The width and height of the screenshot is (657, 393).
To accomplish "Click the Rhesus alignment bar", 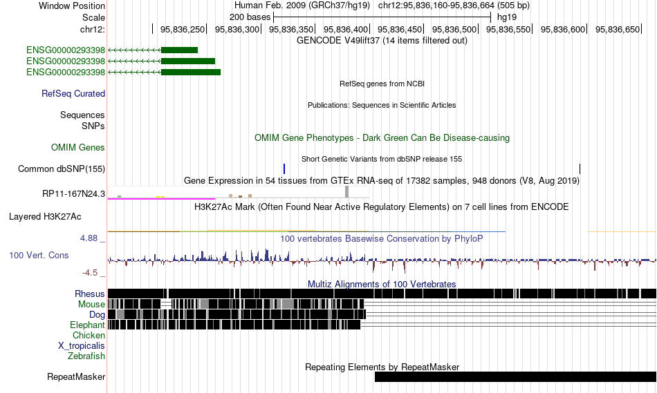I will point(382,294).
